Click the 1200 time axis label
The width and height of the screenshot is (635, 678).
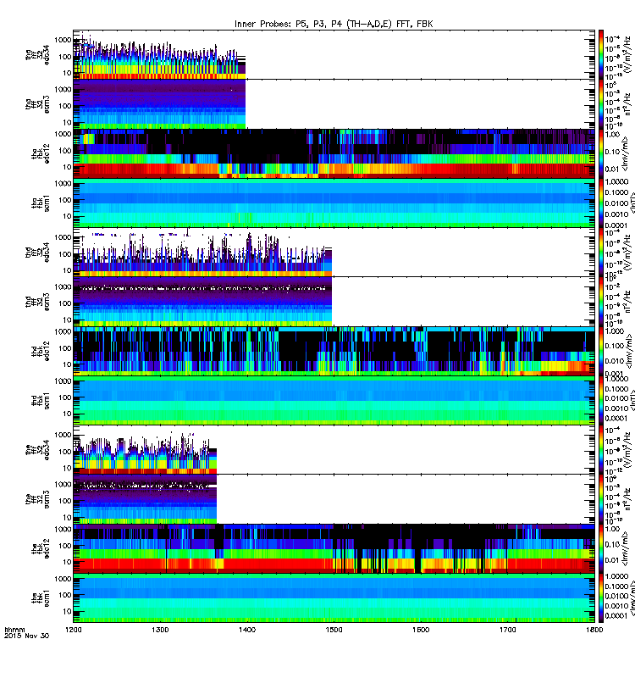click(x=74, y=630)
